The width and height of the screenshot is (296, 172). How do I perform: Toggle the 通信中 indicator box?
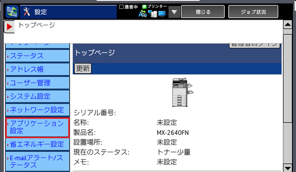[x=121, y=7]
